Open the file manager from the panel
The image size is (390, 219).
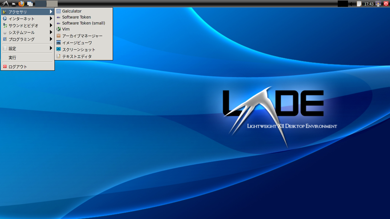pos(13,4)
